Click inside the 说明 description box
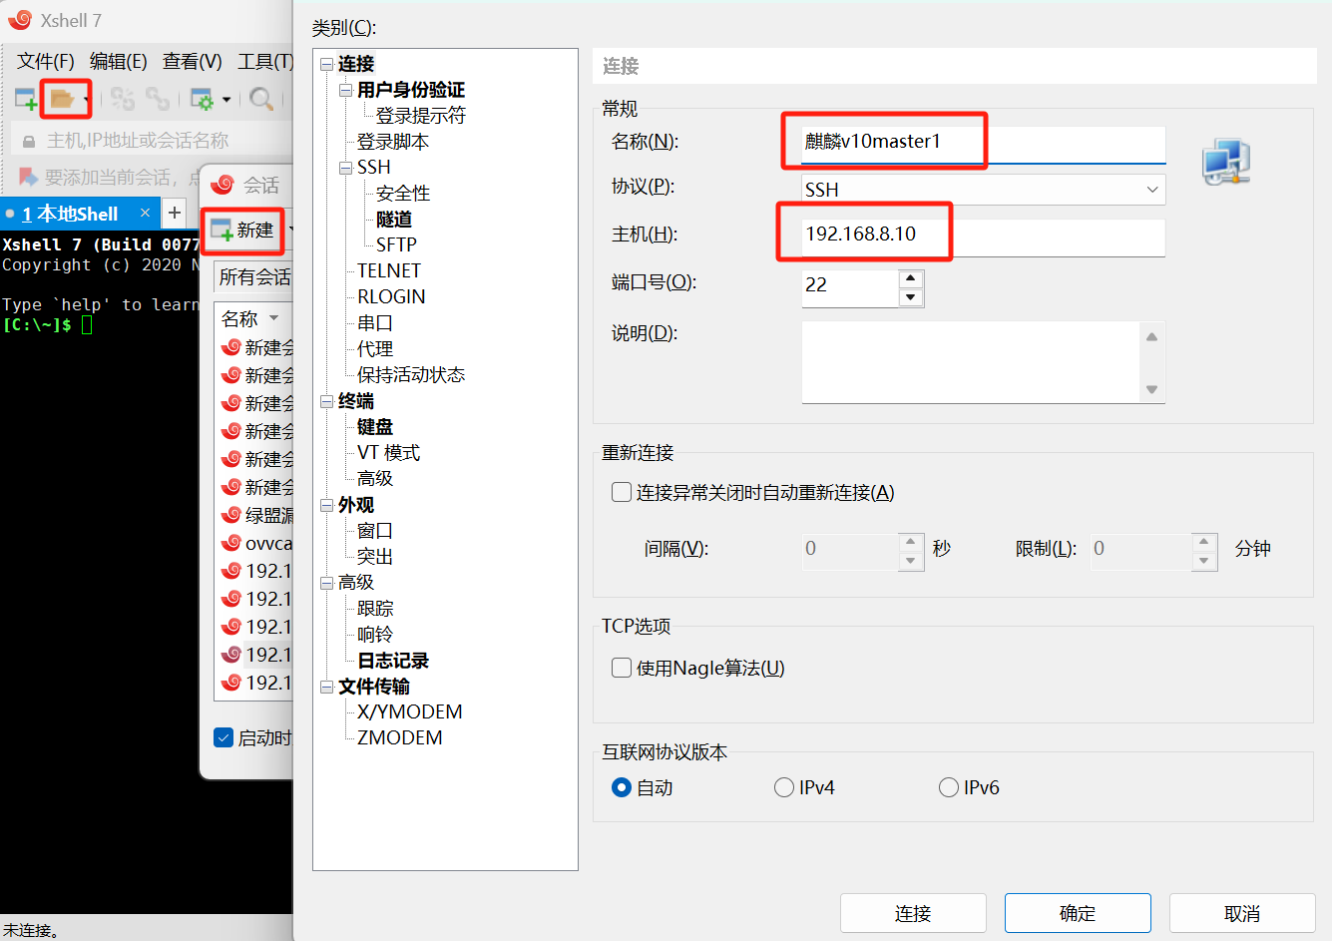 click(x=971, y=362)
